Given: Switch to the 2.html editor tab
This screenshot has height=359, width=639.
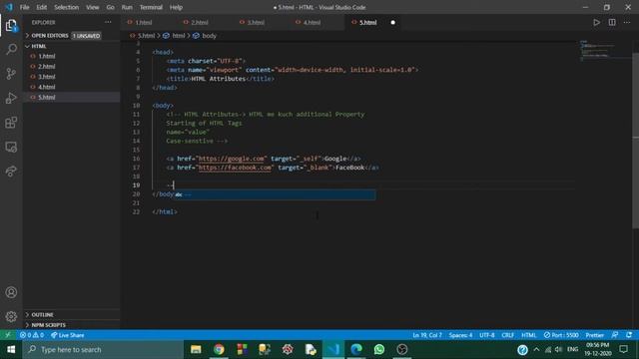Looking at the screenshot, I should 200,22.
